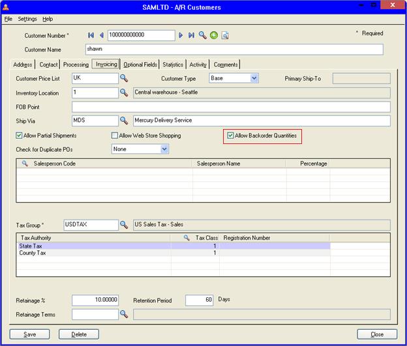Click Tax Class column finder icon
This screenshot has width=407, height=346.
[187, 238]
